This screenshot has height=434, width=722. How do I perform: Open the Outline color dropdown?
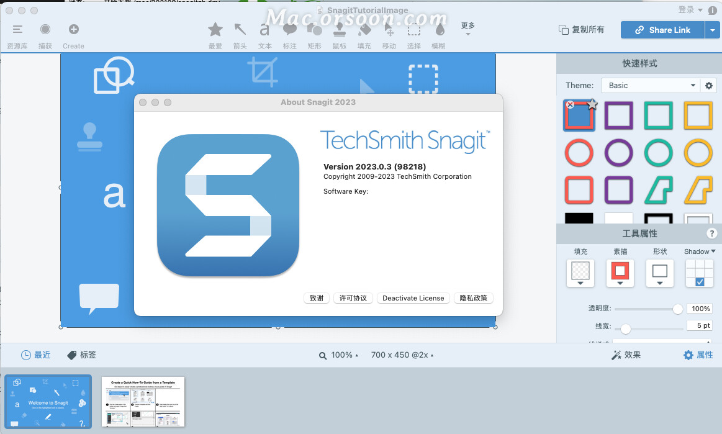click(x=620, y=273)
